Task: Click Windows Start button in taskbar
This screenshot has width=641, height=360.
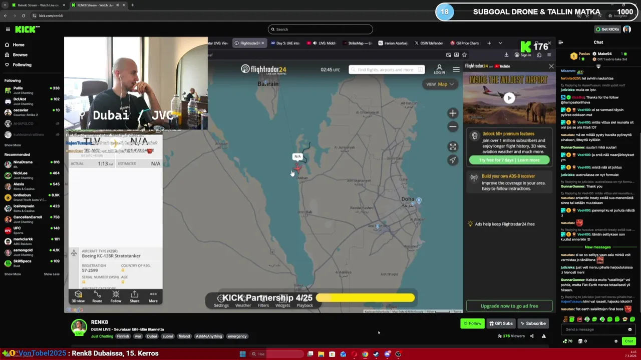Action: coord(243,354)
